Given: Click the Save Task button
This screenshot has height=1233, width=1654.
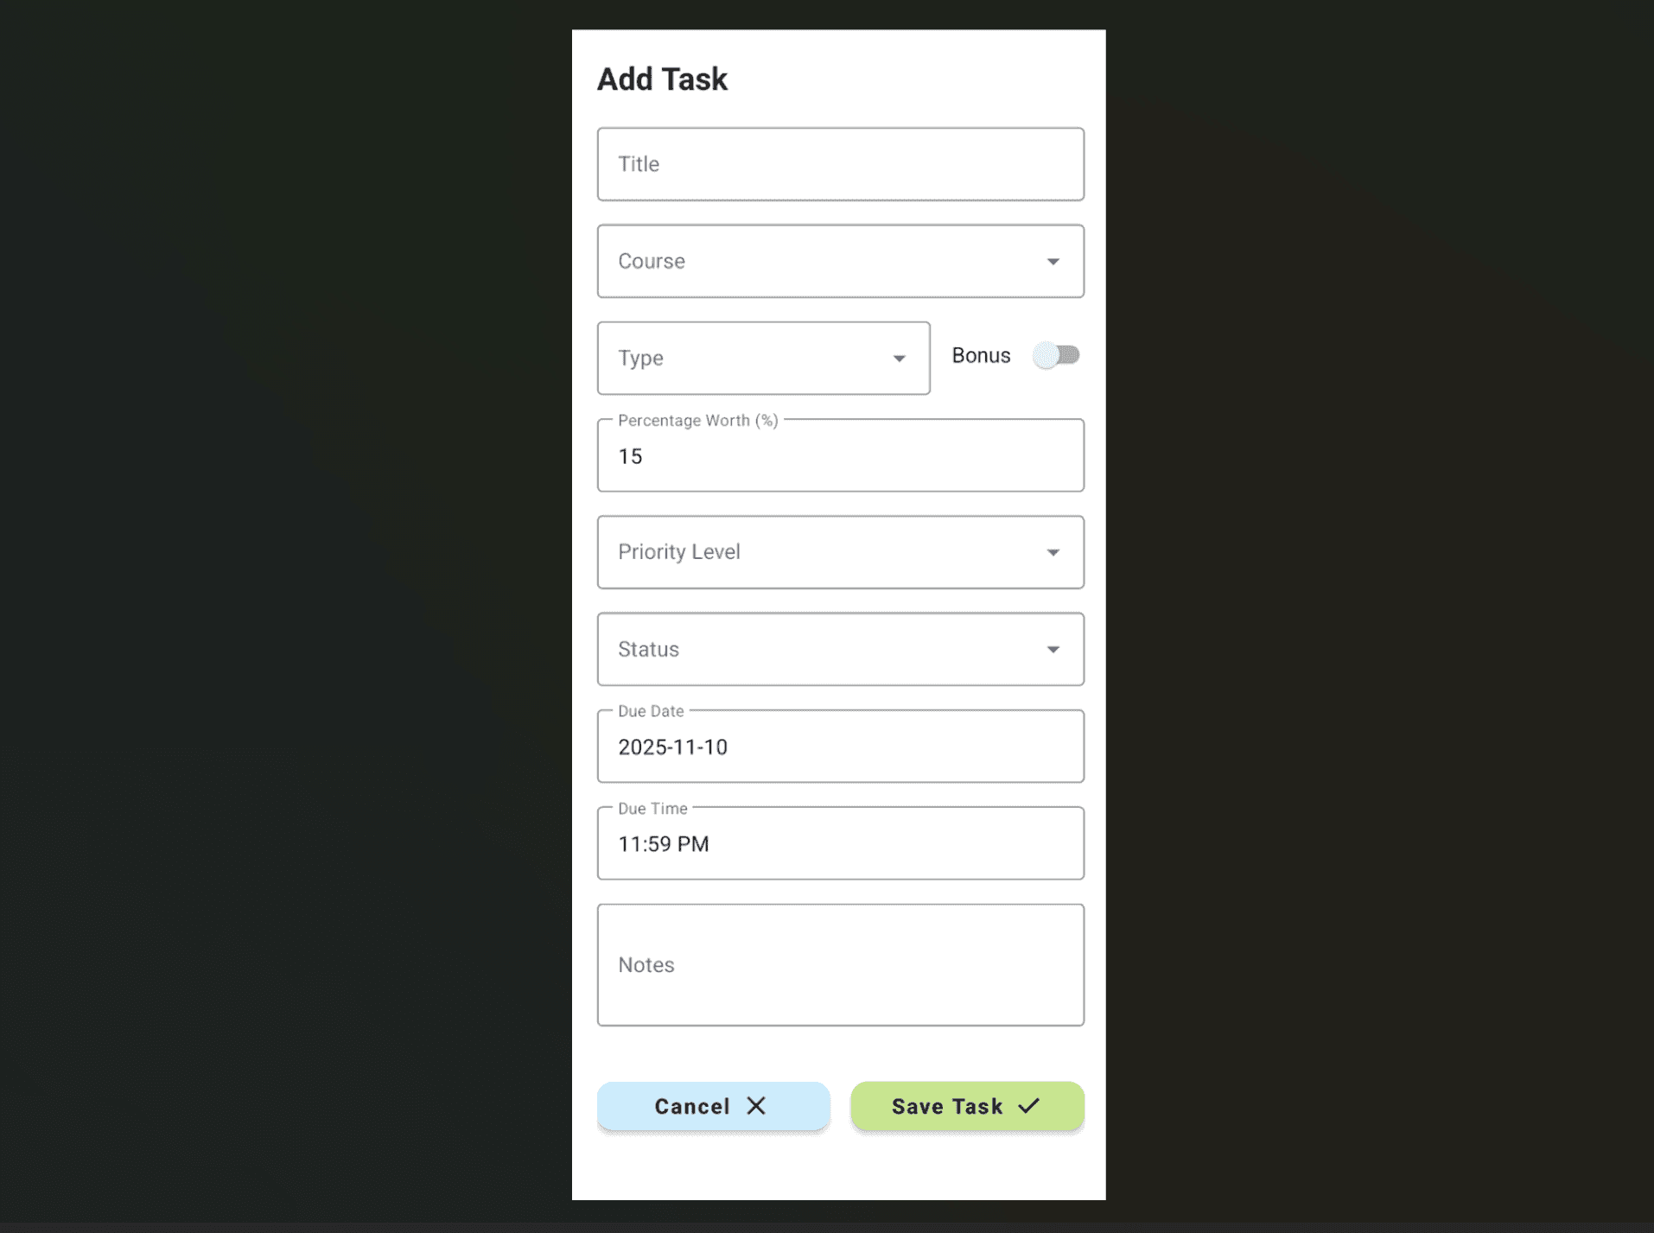Looking at the screenshot, I should coord(966,1106).
